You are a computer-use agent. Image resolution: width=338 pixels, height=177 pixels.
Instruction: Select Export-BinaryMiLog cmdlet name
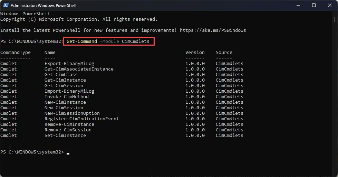point(69,64)
